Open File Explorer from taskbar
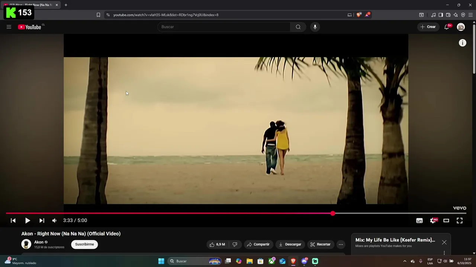The height and width of the screenshot is (267, 476). (x=250, y=261)
